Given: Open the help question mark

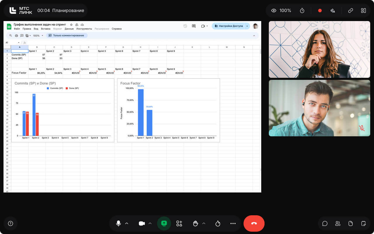Looking at the screenshot, I should 11,223.
